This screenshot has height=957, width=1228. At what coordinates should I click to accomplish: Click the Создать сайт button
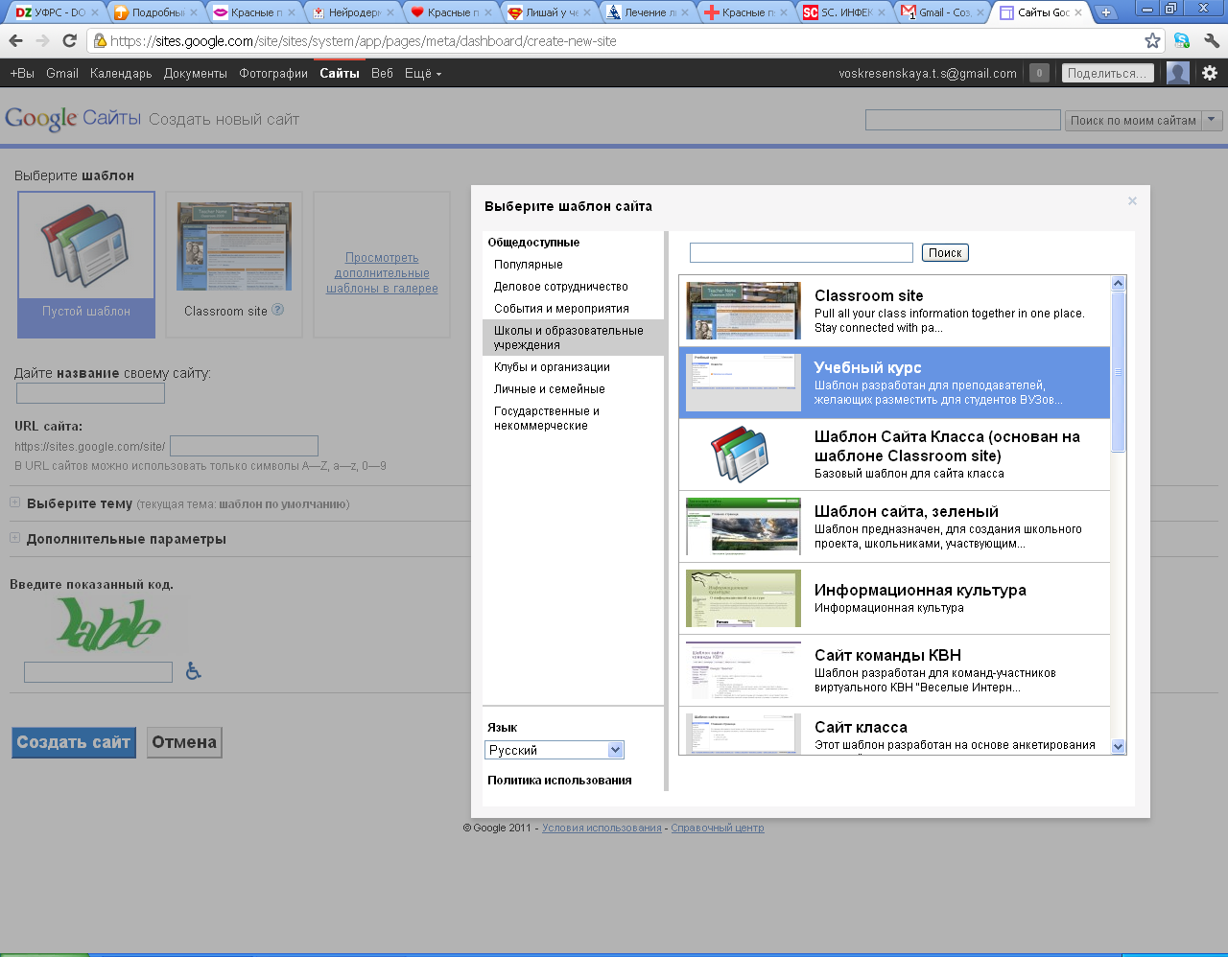point(74,742)
